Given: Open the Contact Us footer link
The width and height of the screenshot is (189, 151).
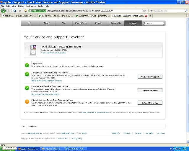Looking at the screenshot, I should [x=161, y=133].
